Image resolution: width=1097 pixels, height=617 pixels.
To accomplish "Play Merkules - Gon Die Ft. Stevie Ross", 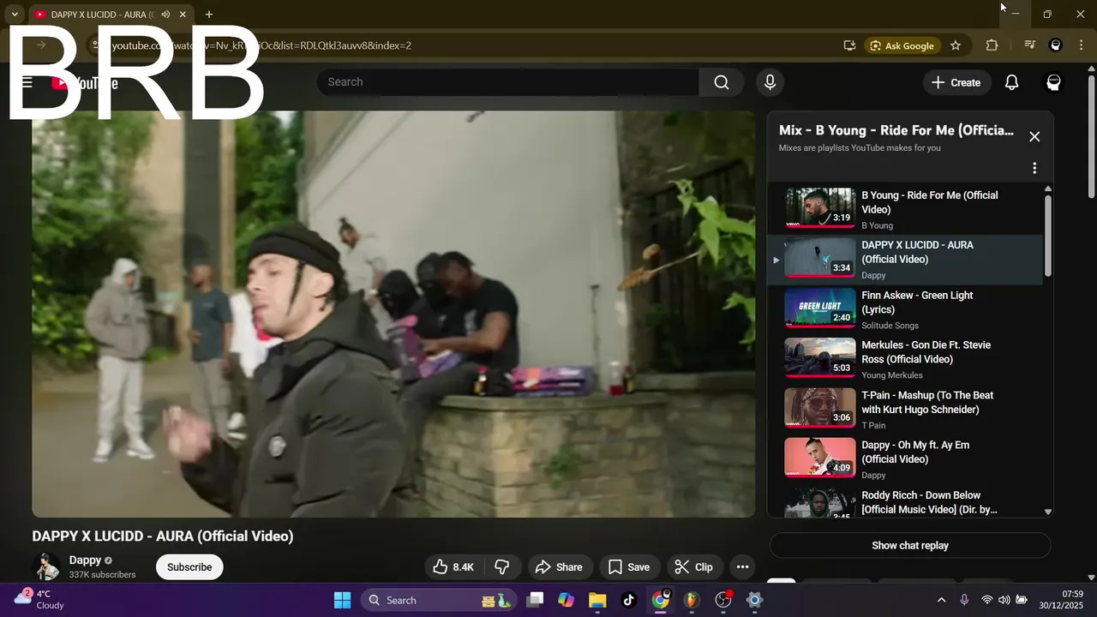I will (x=905, y=360).
